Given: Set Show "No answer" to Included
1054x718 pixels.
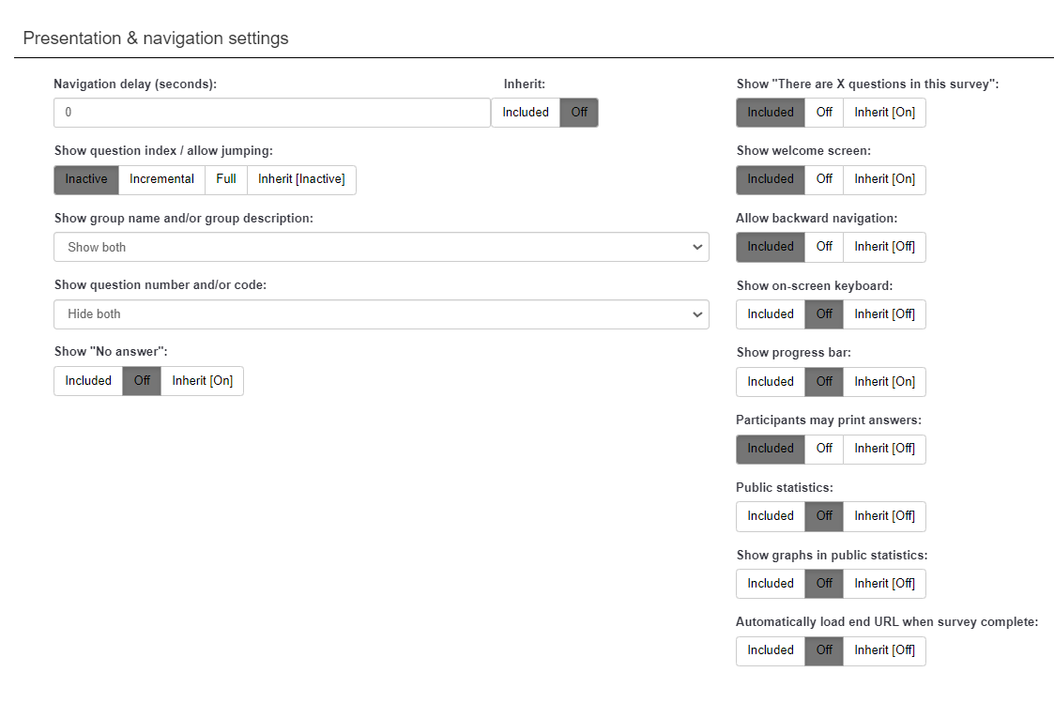Looking at the screenshot, I should (x=88, y=381).
